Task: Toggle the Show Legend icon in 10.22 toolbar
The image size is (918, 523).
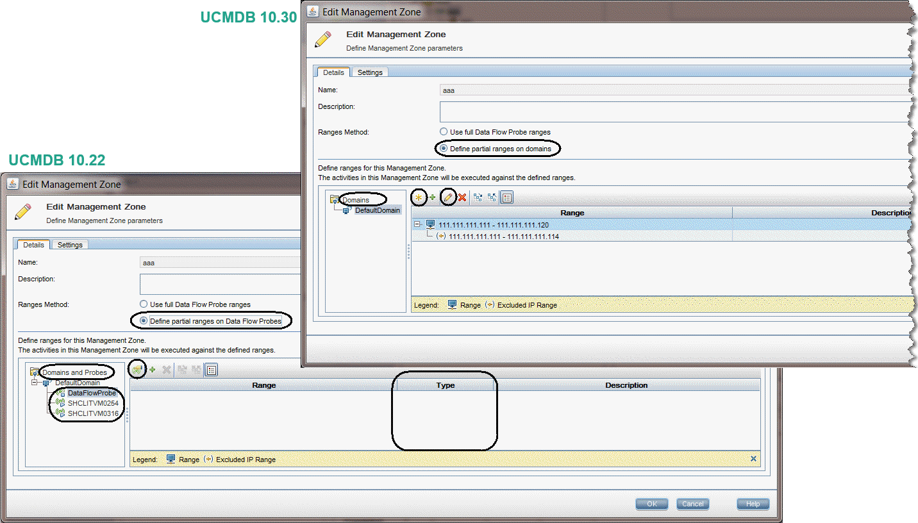Action: coord(212,370)
